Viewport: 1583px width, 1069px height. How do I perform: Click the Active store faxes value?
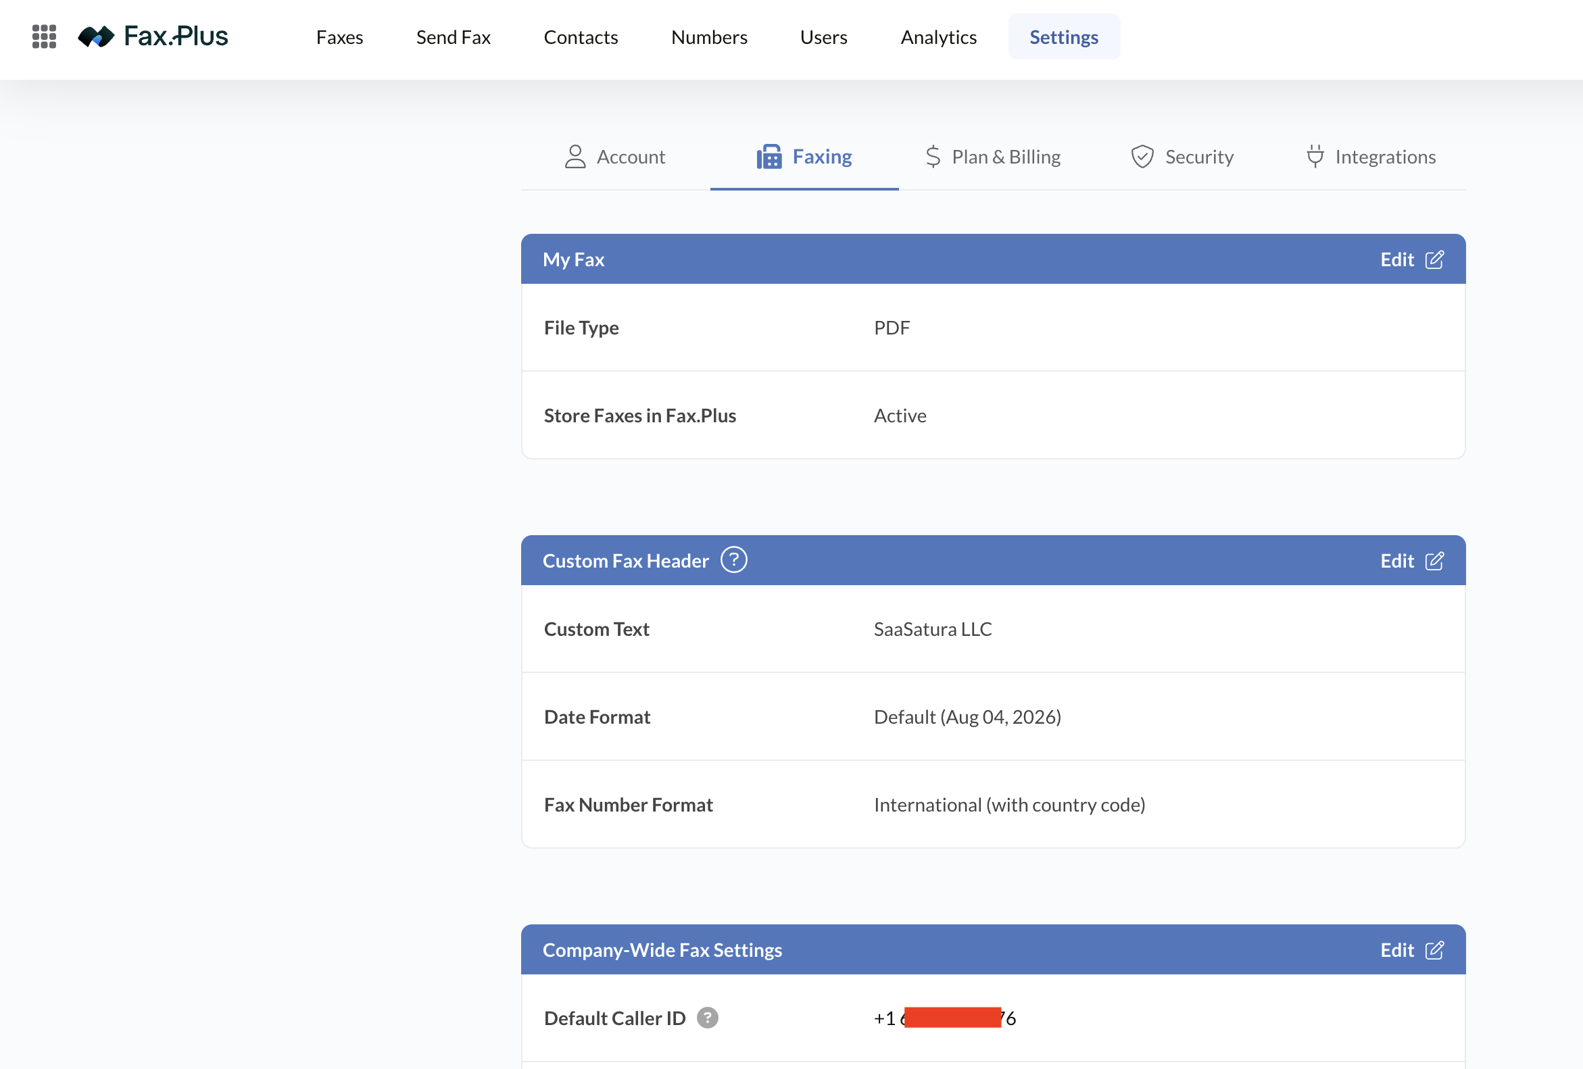pyautogui.click(x=900, y=416)
